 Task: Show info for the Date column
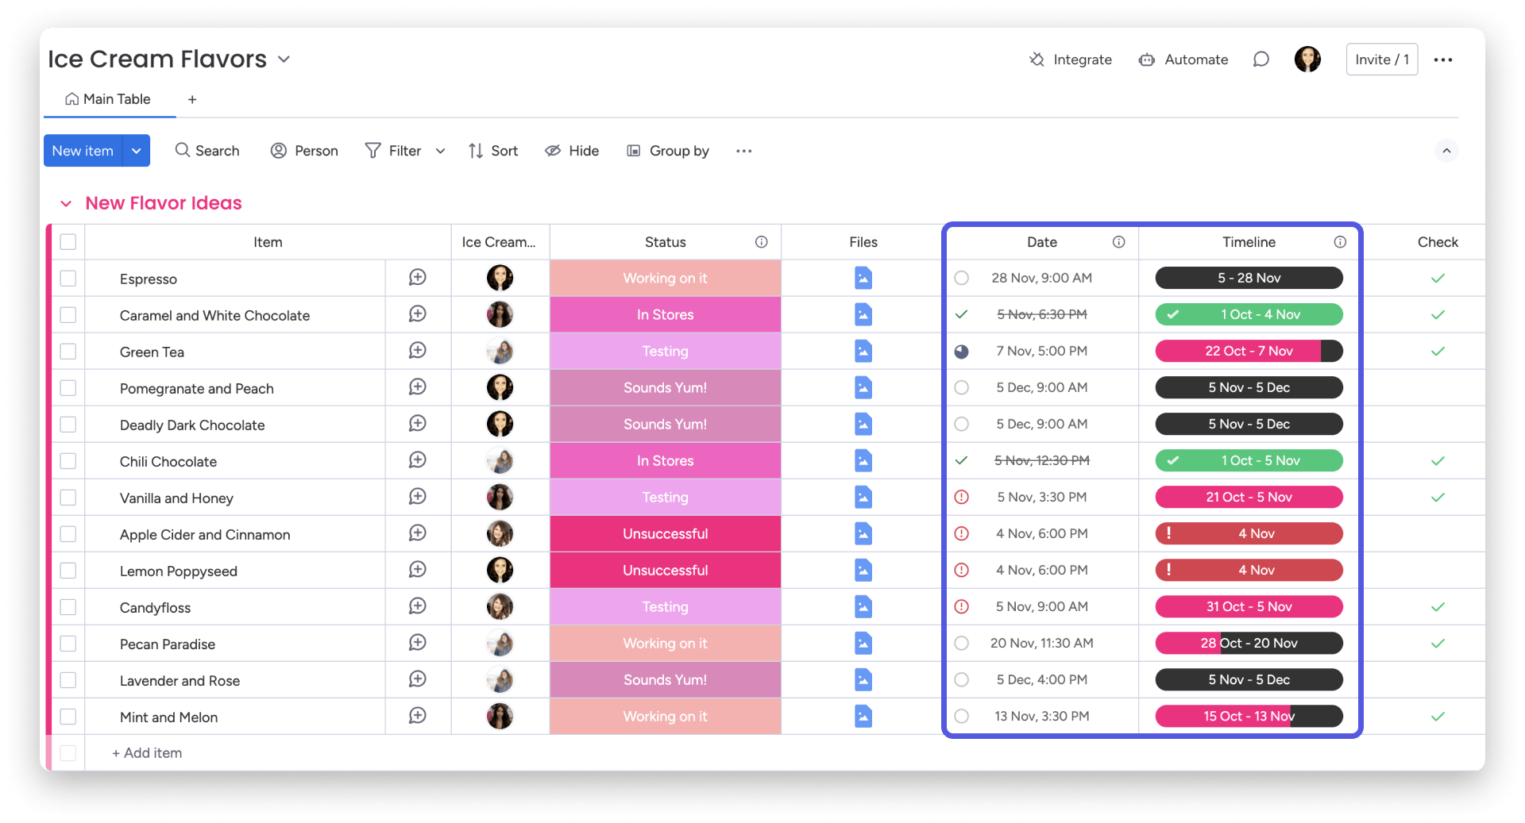(1118, 242)
